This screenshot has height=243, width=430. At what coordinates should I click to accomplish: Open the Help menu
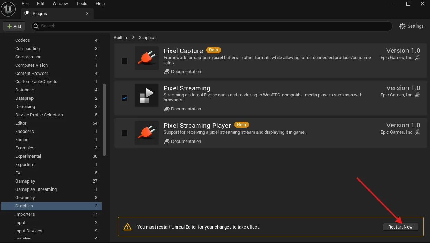tap(100, 4)
